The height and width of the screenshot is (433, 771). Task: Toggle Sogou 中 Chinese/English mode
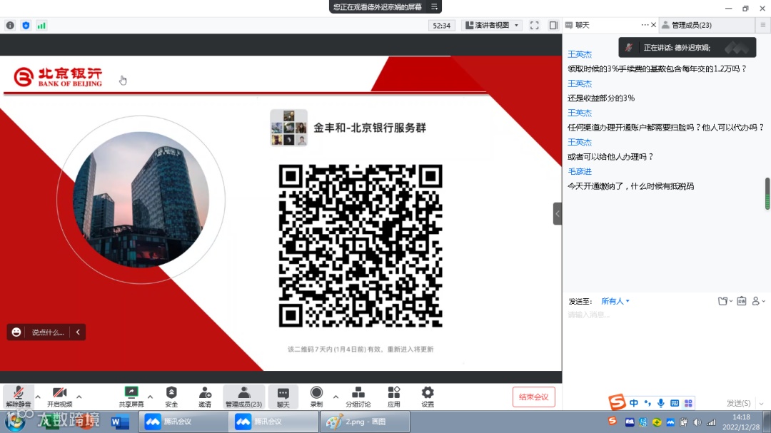tap(634, 403)
